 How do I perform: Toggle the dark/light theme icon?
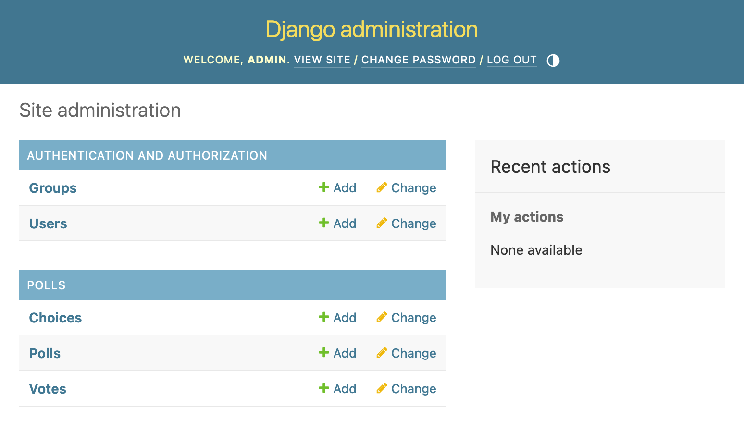pos(553,60)
